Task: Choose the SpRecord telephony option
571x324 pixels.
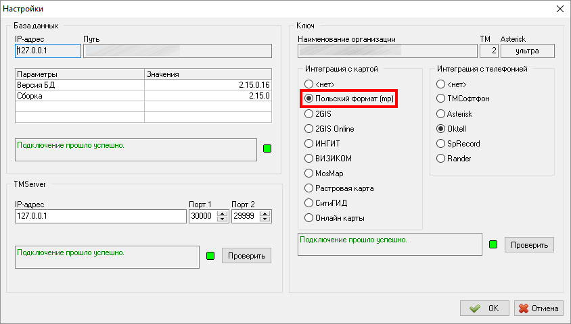Action: 442,144
